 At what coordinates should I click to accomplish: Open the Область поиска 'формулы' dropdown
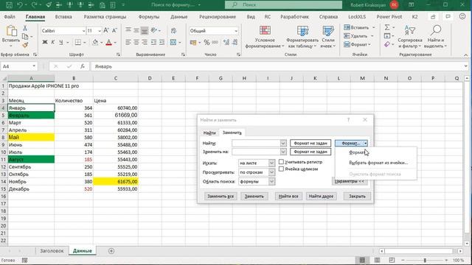(x=271, y=182)
